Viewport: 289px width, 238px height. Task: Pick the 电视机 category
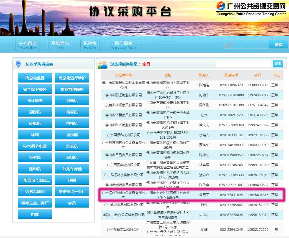[x=72, y=123]
